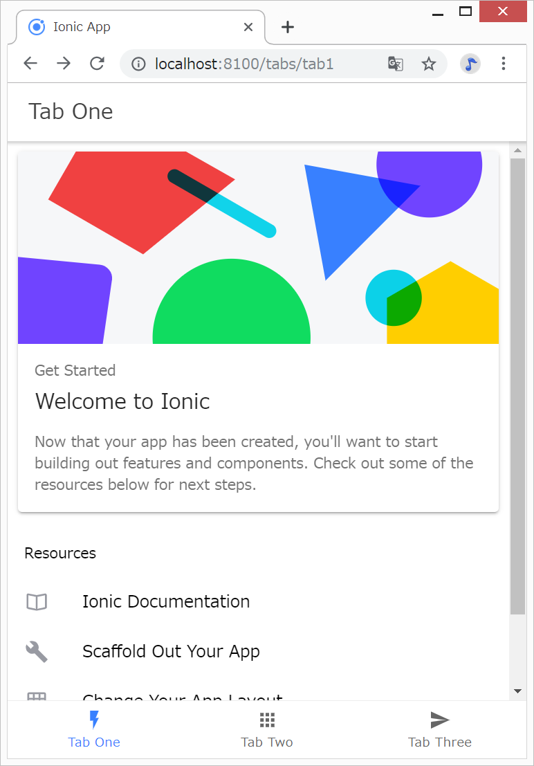View site information icon
Viewport: 534px width, 766px height.
pos(138,64)
